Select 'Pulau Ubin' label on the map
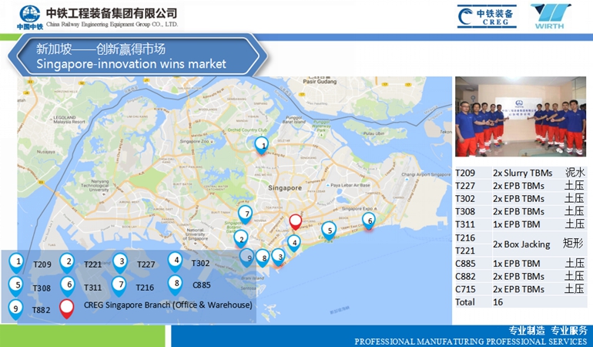593x347 pixels. pyautogui.click(x=374, y=133)
